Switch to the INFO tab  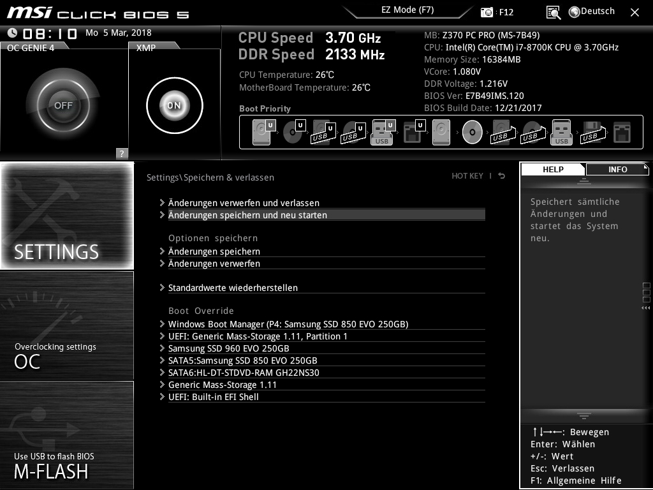point(617,170)
